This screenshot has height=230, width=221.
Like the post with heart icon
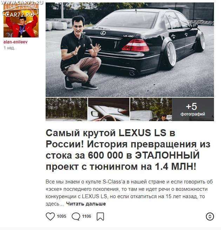(x=50, y=216)
